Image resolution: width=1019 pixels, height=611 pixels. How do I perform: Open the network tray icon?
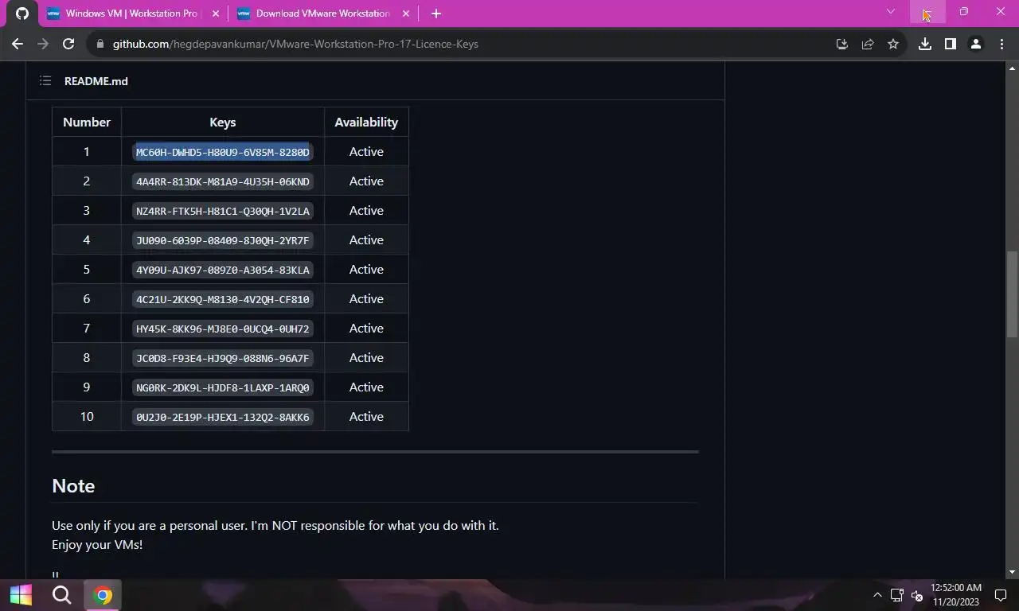(x=896, y=595)
